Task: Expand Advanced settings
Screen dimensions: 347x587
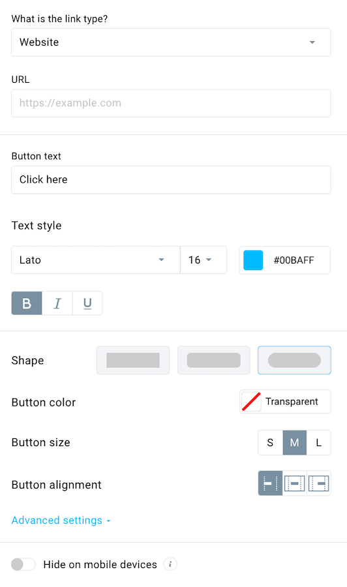Action: point(61,520)
